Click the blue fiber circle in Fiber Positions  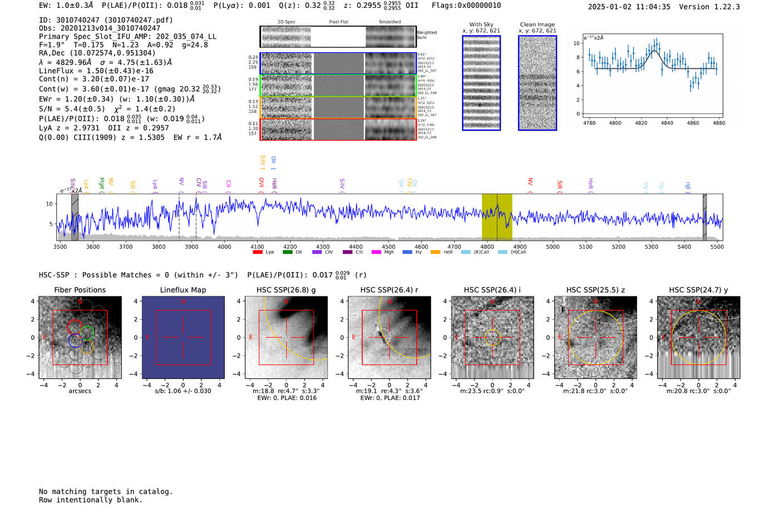[x=76, y=340]
